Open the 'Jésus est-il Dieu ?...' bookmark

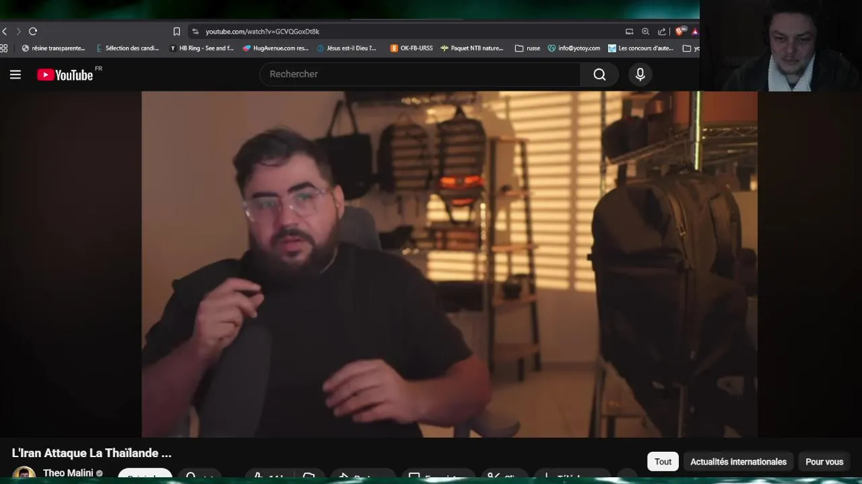click(347, 48)
